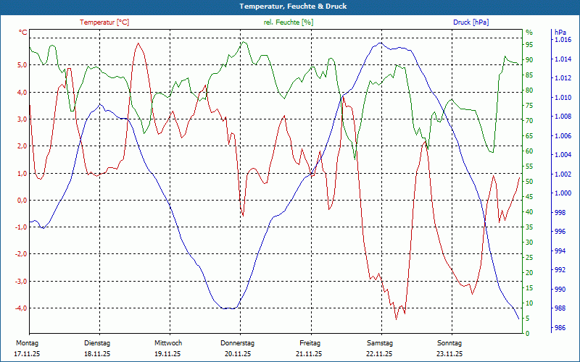Screen dimensions: 580x362
Task: Click the '-4,0' temperature axis value
Action: click(22, 308)
